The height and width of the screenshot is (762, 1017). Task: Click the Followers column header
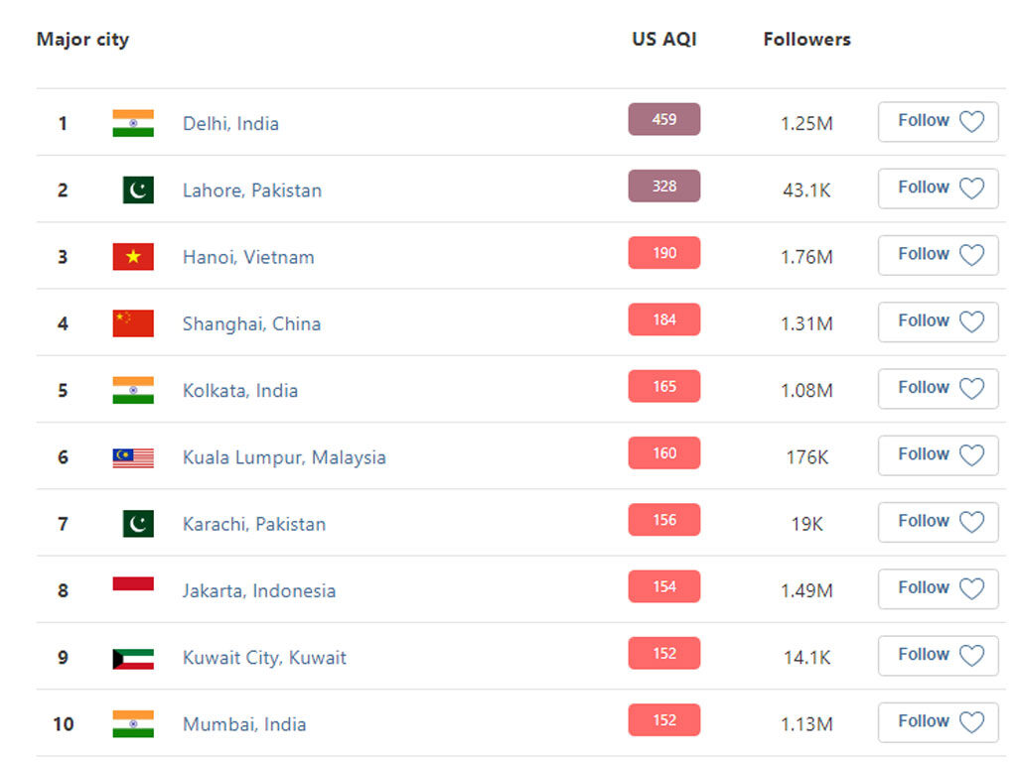click(x=806, y=40)
